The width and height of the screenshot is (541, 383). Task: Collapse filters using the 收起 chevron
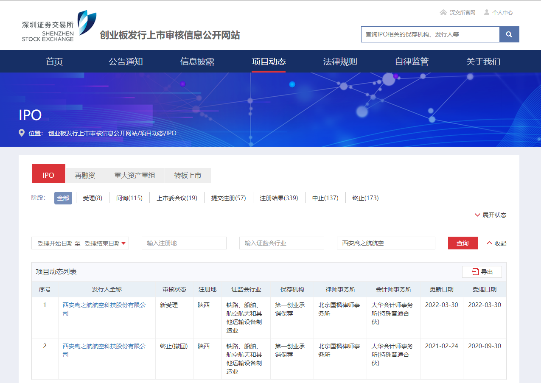[x=489, y=243]
